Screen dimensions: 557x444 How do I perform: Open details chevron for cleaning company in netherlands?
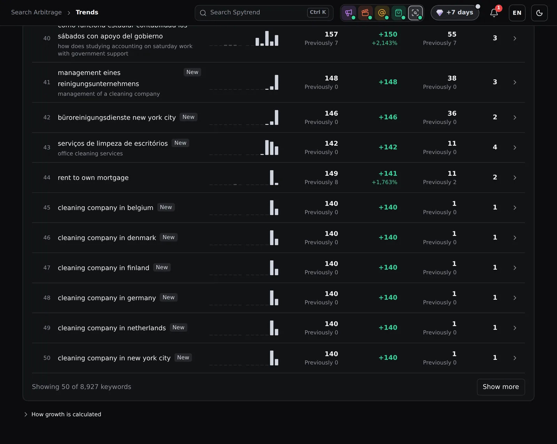click(515, 328)
